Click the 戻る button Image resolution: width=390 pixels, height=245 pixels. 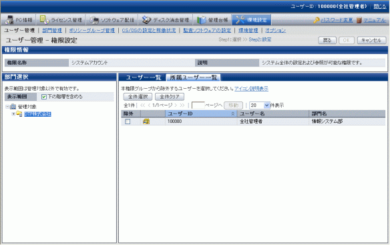click(x=327, y=40)
